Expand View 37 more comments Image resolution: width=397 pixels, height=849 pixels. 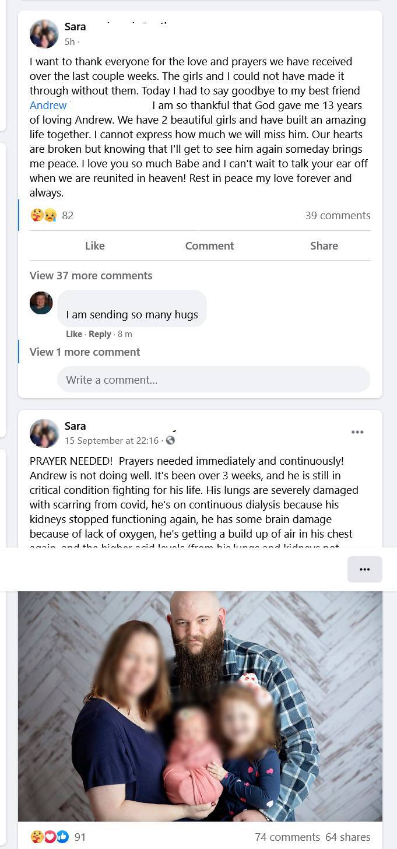point(90,275)
